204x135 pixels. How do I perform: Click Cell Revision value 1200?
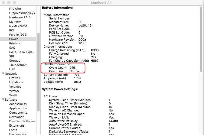(x=82, y=43)
